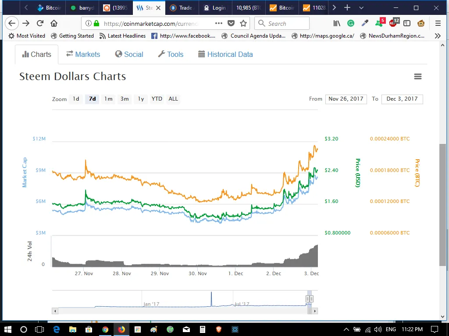449x336 pixels.
Task: Open the Social tab
Action: tap(129, 54)
